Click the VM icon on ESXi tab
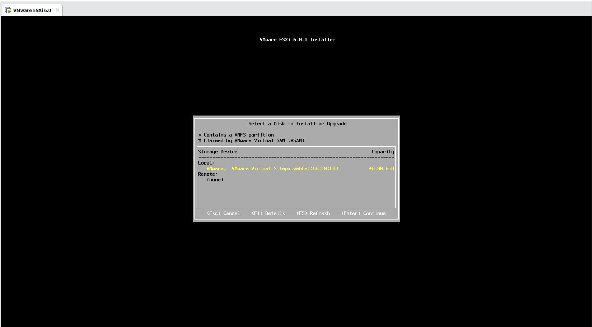This screenshot has width=592, height=327. tap(8, 10)
